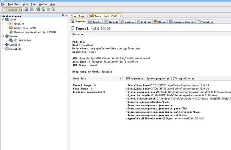
Task: Click the -Dcatalina.base argument line
Action: tap(167, 89)
